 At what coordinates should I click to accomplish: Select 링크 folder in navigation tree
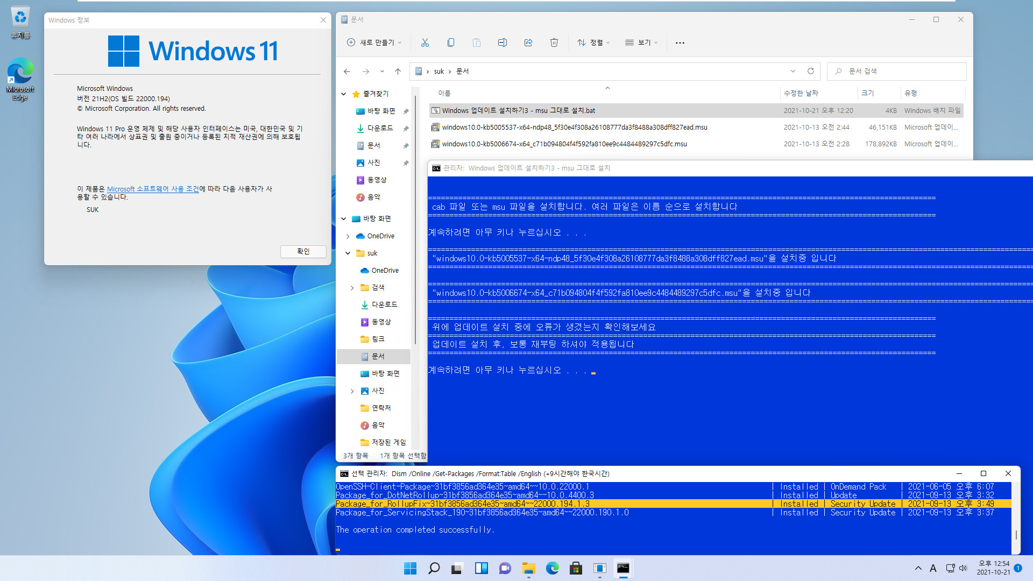point(378,339)
